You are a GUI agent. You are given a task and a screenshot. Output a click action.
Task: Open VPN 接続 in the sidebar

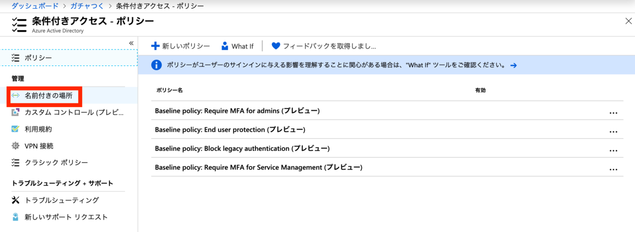[x=69, y=146]
